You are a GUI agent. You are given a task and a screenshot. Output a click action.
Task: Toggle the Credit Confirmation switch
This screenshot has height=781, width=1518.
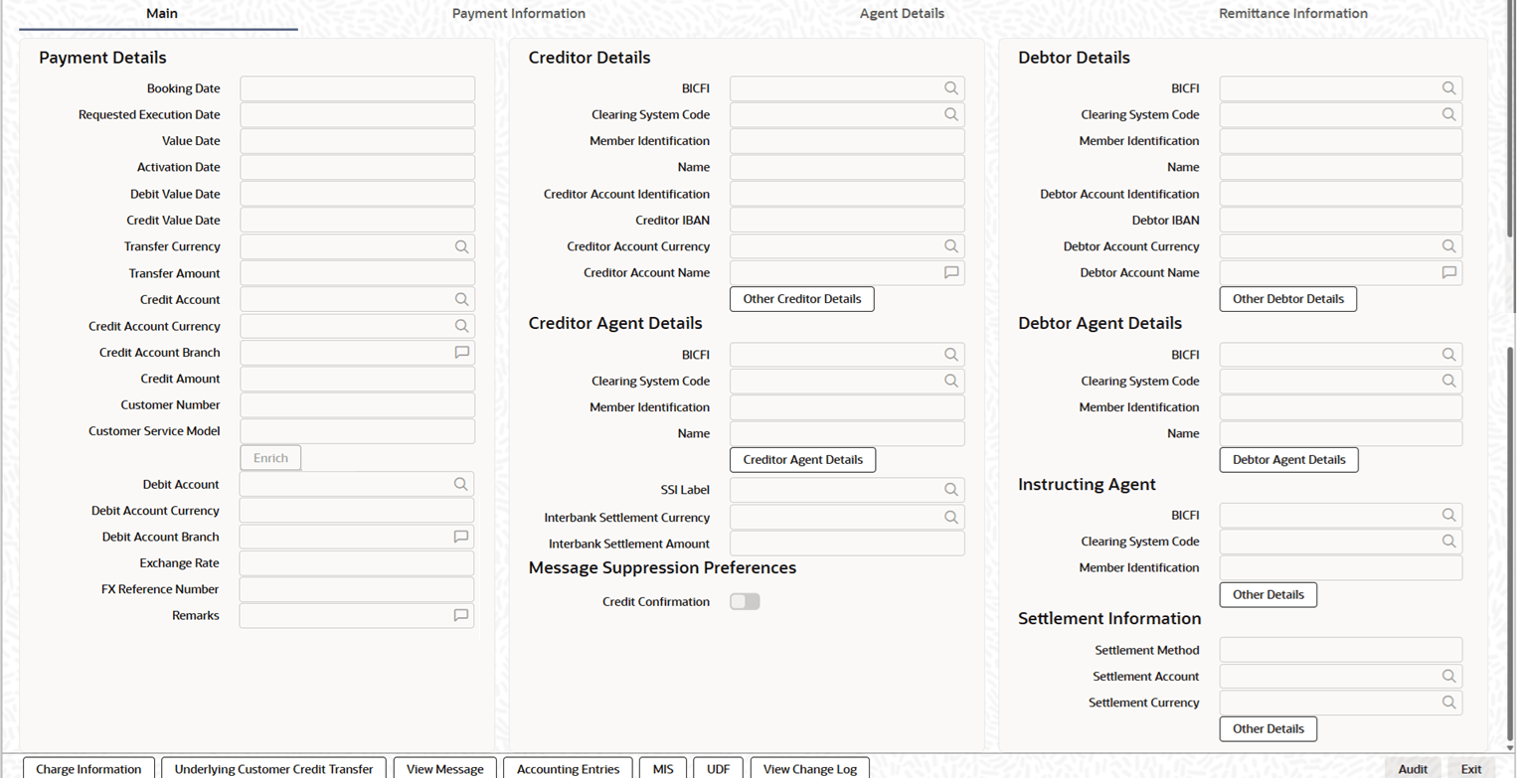coord(745,602)
